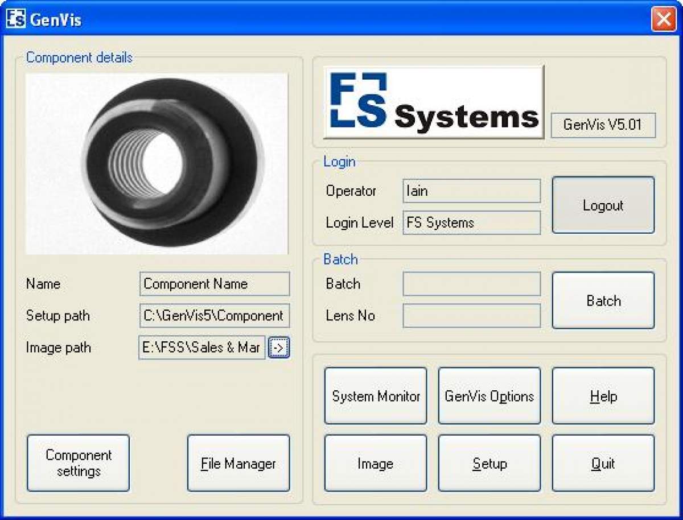Screen dimensions: 683x520
Task: Open the Setup screen
Action: [x=489, y=463]
